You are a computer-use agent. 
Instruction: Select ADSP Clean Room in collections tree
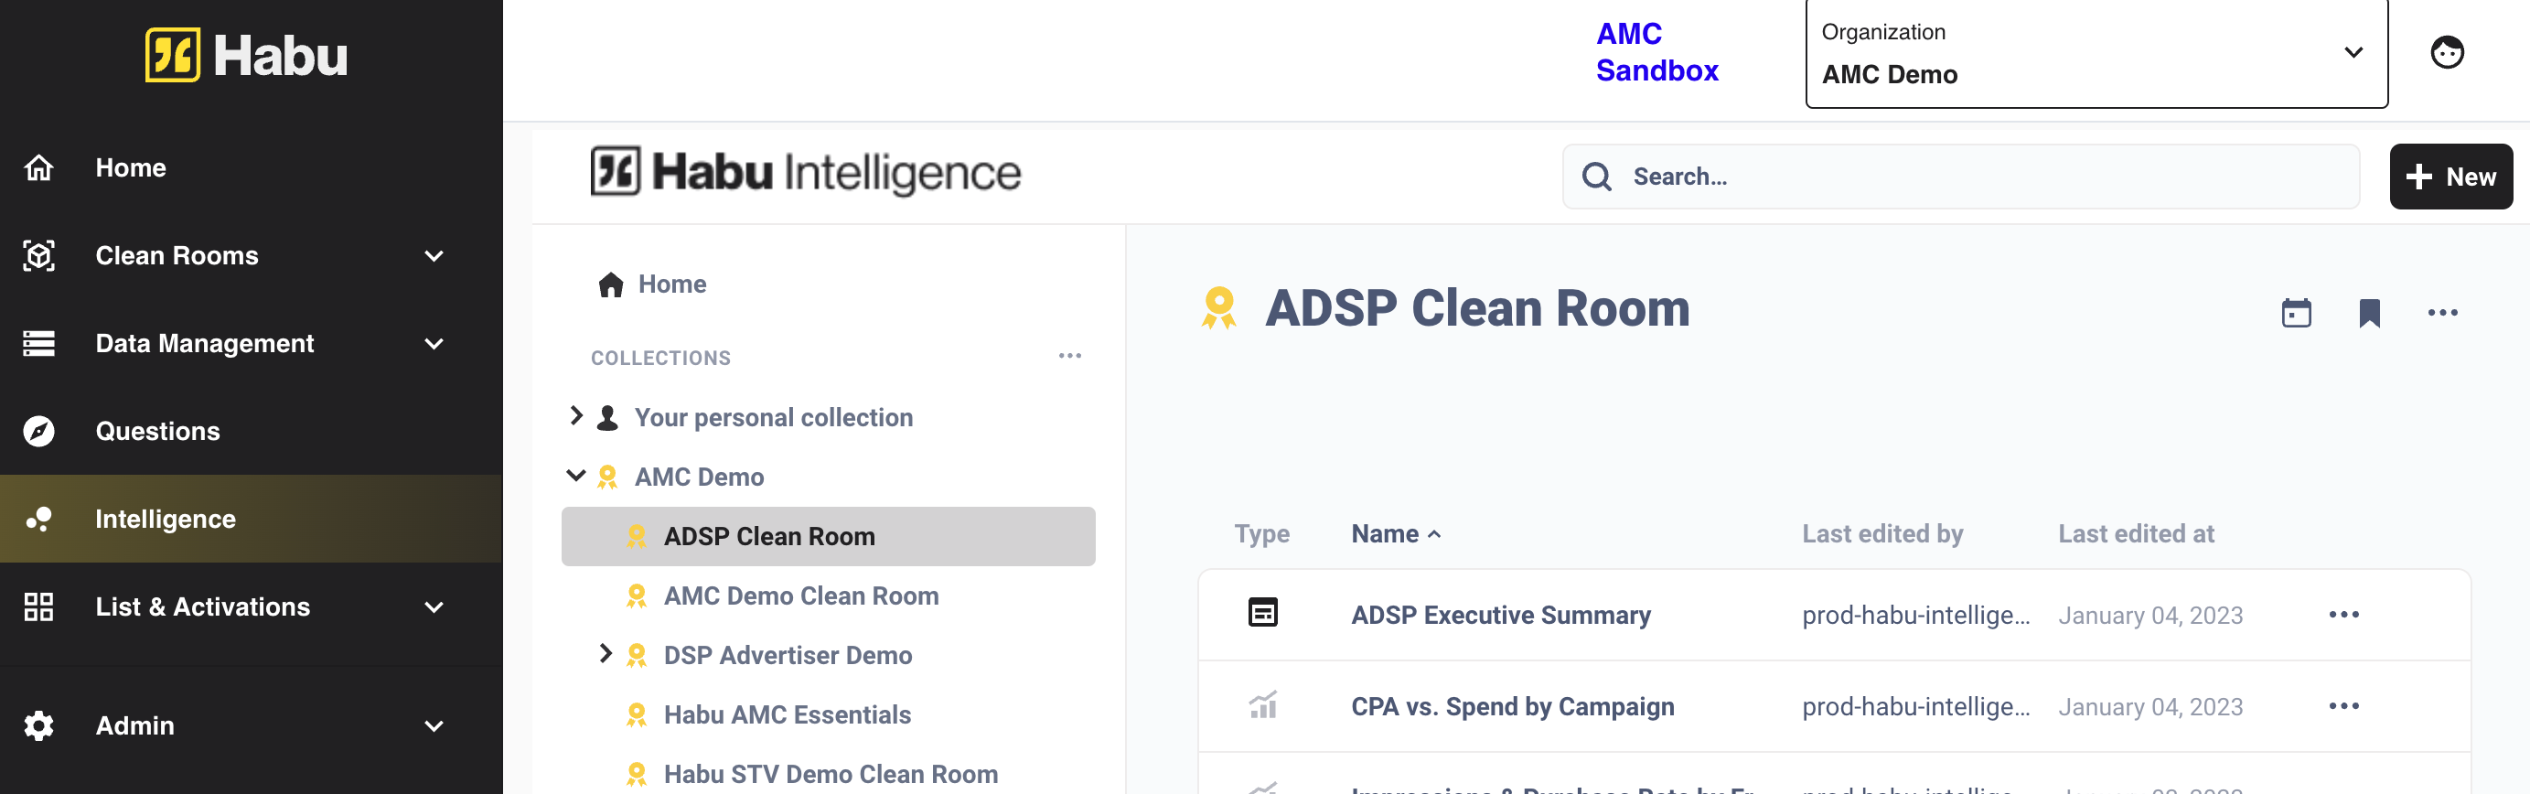(828, 537)
